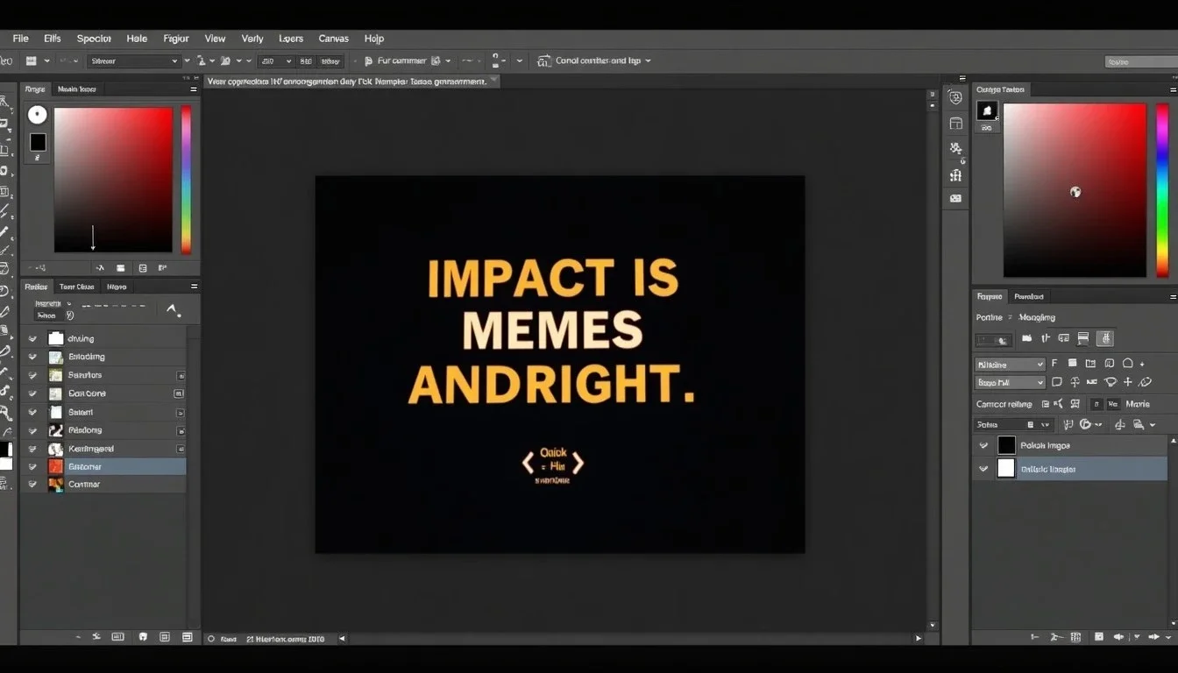Viewport: 1178px width, 673px height.
Task: Click the hue slider in right color panel
Action: tap(1162, 190)
